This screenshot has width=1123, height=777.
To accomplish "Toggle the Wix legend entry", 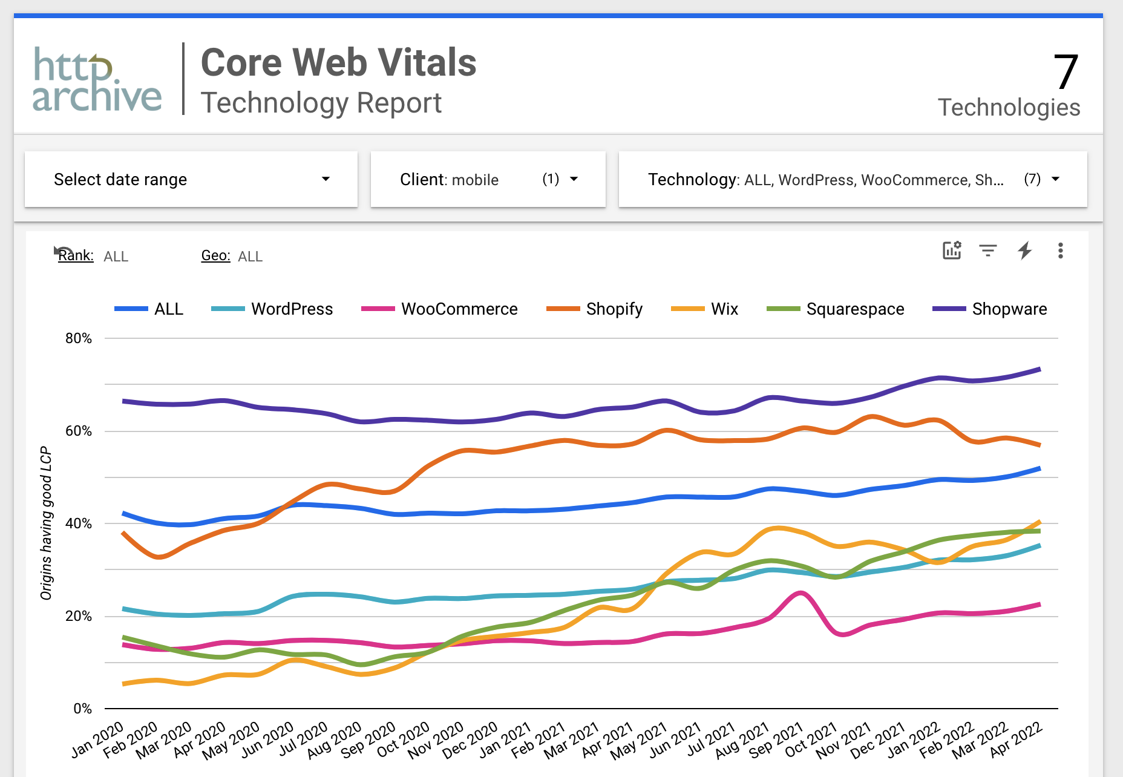I will point(705,309).
